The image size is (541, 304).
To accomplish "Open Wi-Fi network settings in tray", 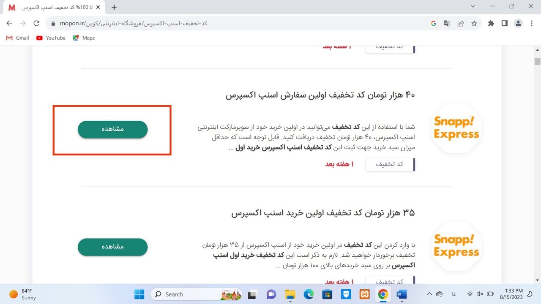I will [x=470, y=294].
